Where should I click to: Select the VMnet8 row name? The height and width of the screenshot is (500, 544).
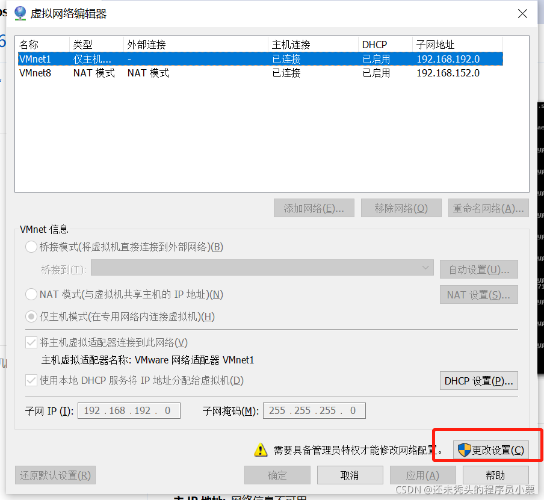[x=35, y=73]
